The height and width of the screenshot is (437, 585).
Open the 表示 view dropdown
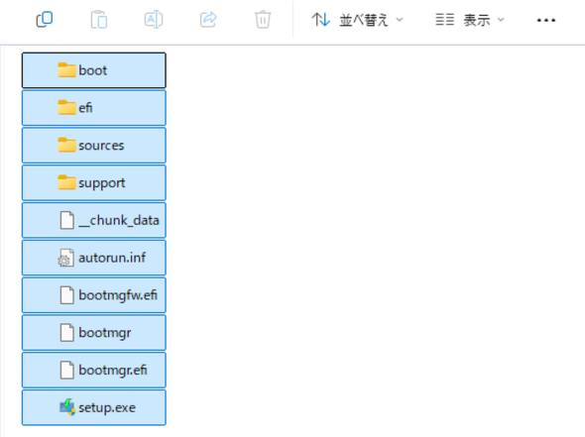[x=470, y=20]
